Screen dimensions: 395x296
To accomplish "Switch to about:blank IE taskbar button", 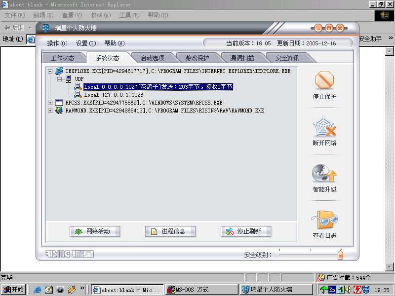I will (x=127, y=290).
